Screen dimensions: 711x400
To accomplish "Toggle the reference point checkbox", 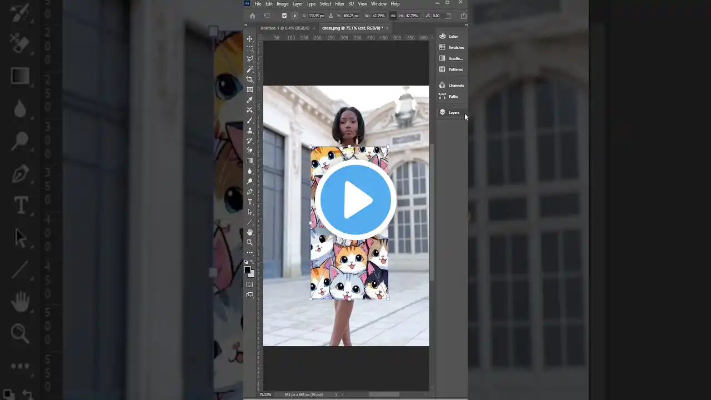I will [284, 16].
